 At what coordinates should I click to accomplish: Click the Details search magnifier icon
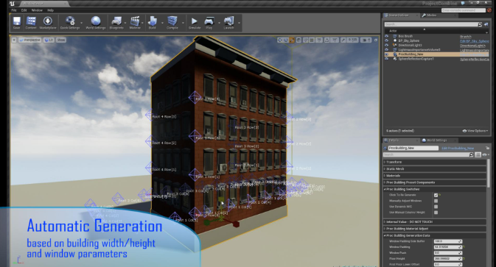[x=472, y=154]
